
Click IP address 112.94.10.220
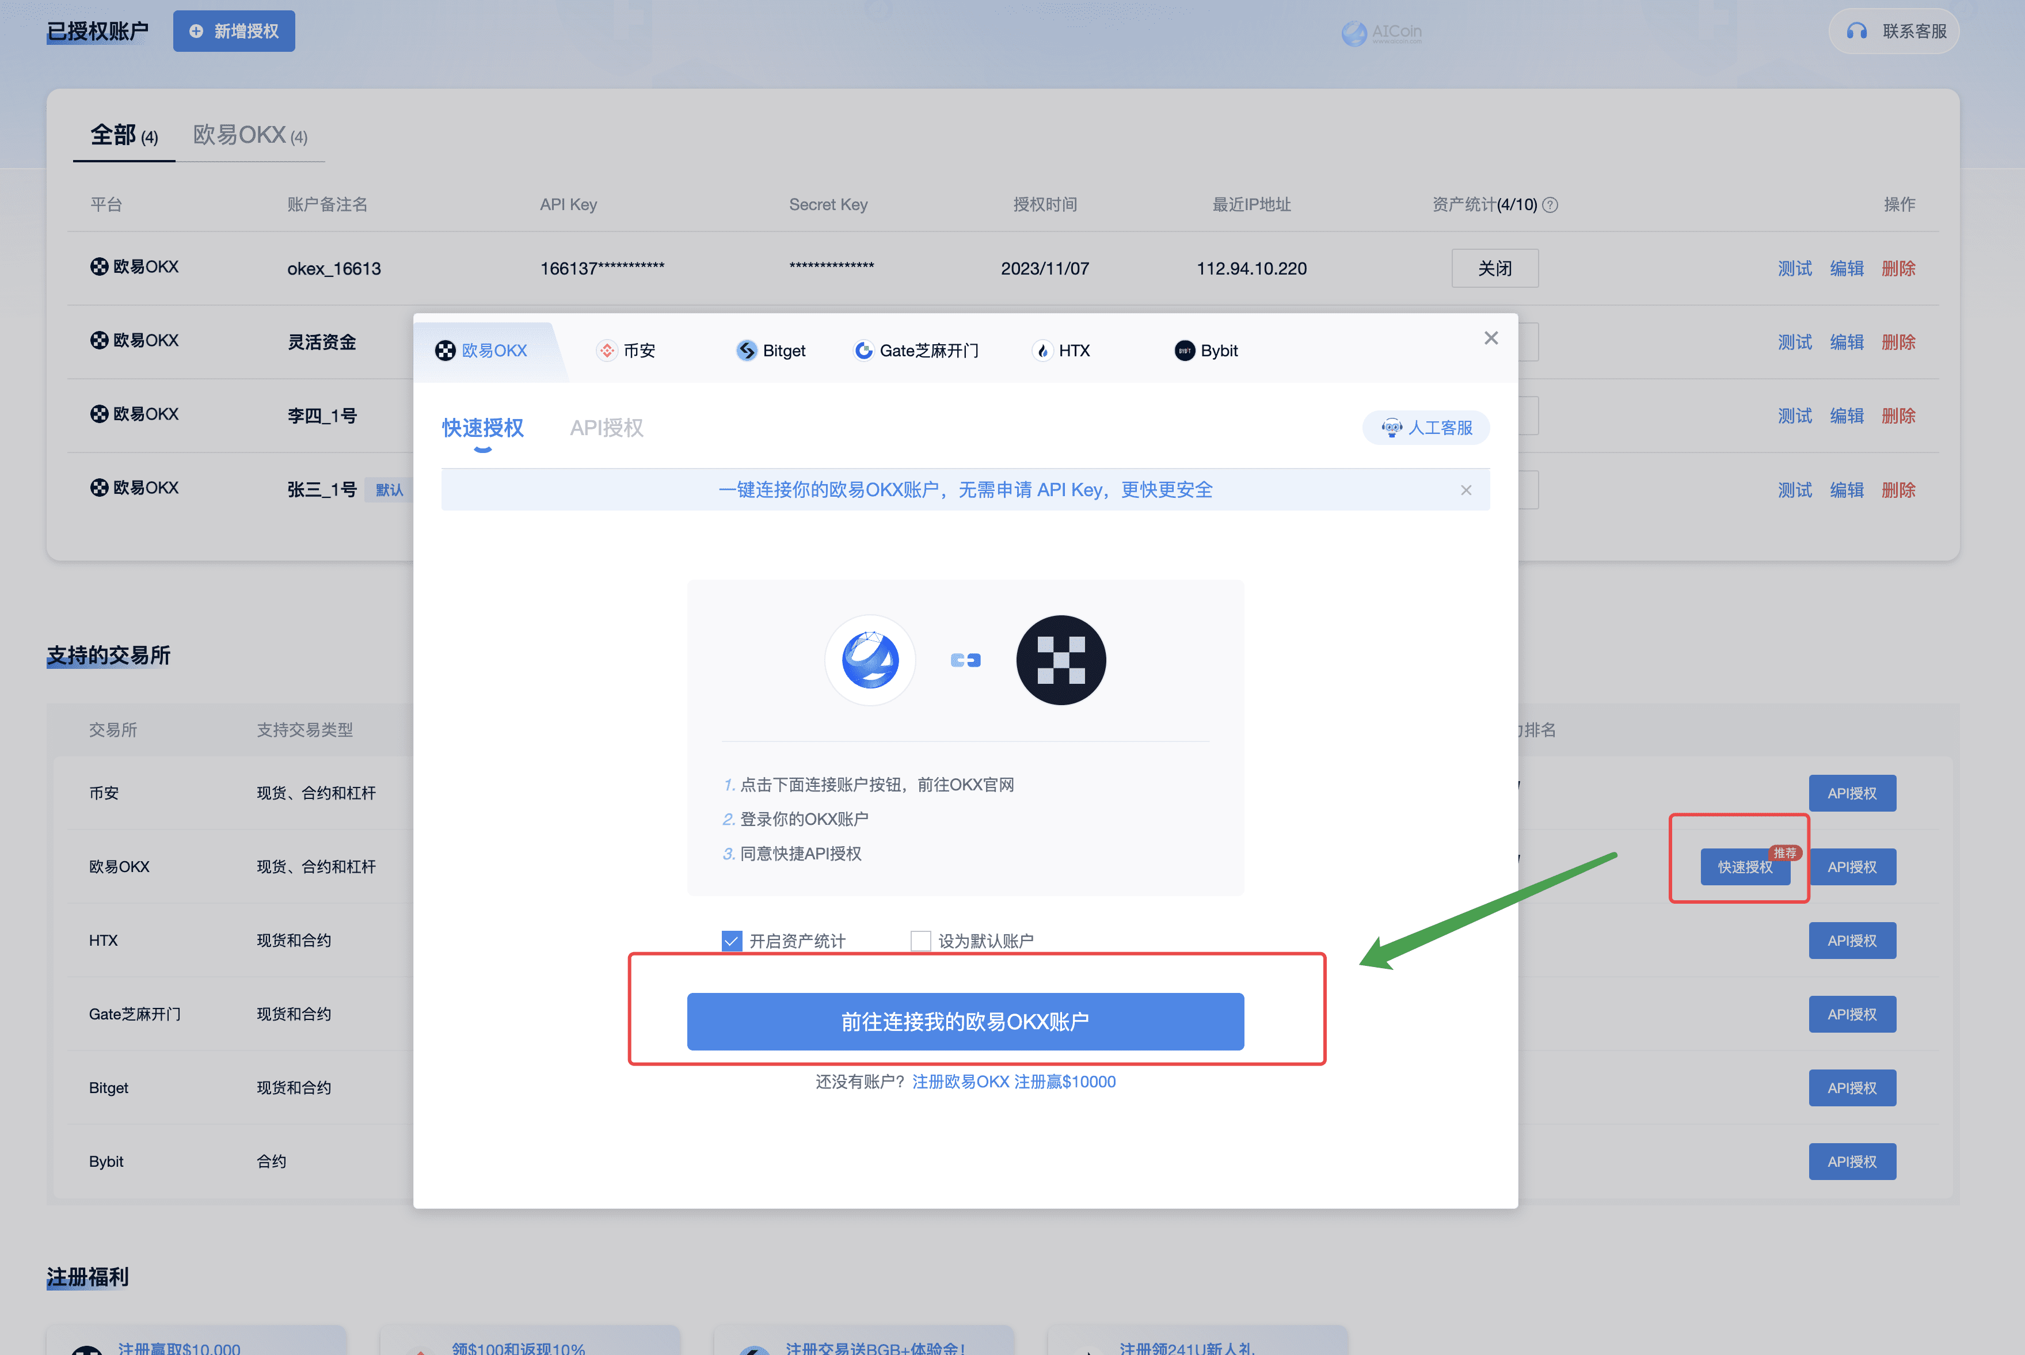(x=1252, y=269)
